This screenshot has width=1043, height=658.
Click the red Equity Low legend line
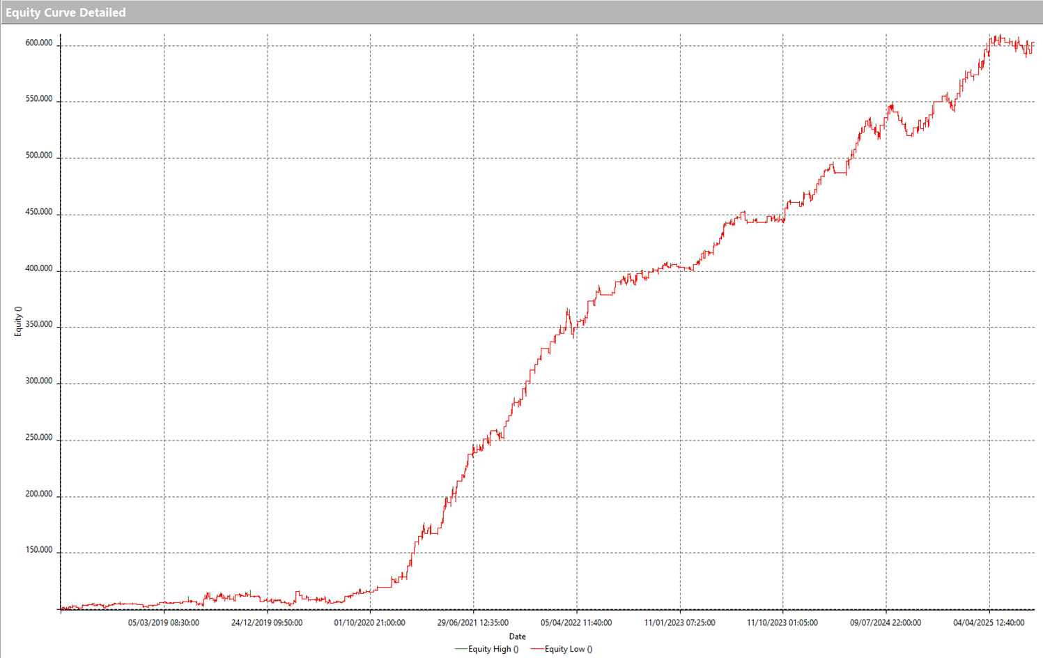(536, 649)
